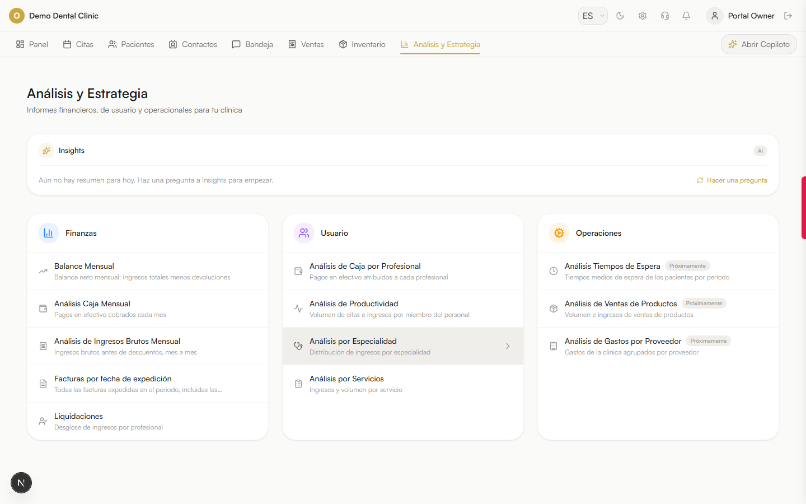
Task: Click Próximamente badge on Tiempos de Espera
Action: [687, 266]
